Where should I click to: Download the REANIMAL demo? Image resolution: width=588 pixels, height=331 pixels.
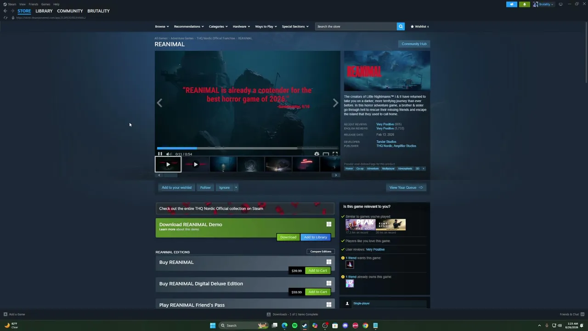click(288, 237)
